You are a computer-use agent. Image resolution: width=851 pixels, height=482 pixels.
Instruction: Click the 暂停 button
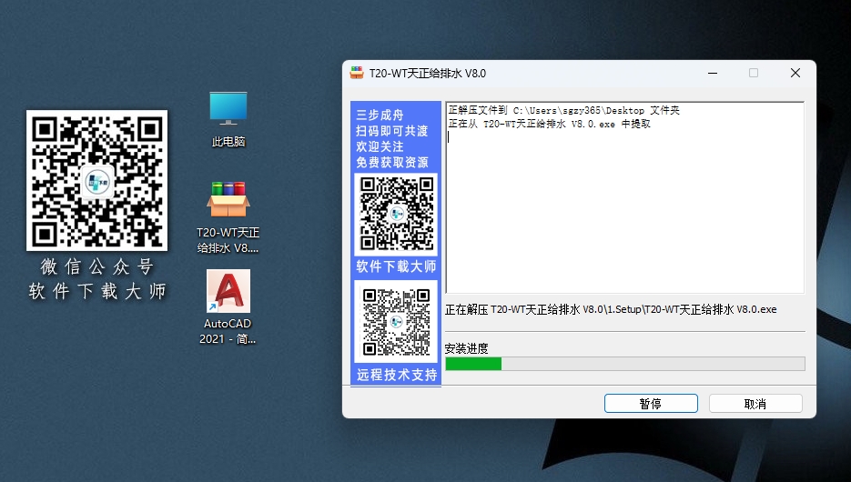click(x=651, y=404)
